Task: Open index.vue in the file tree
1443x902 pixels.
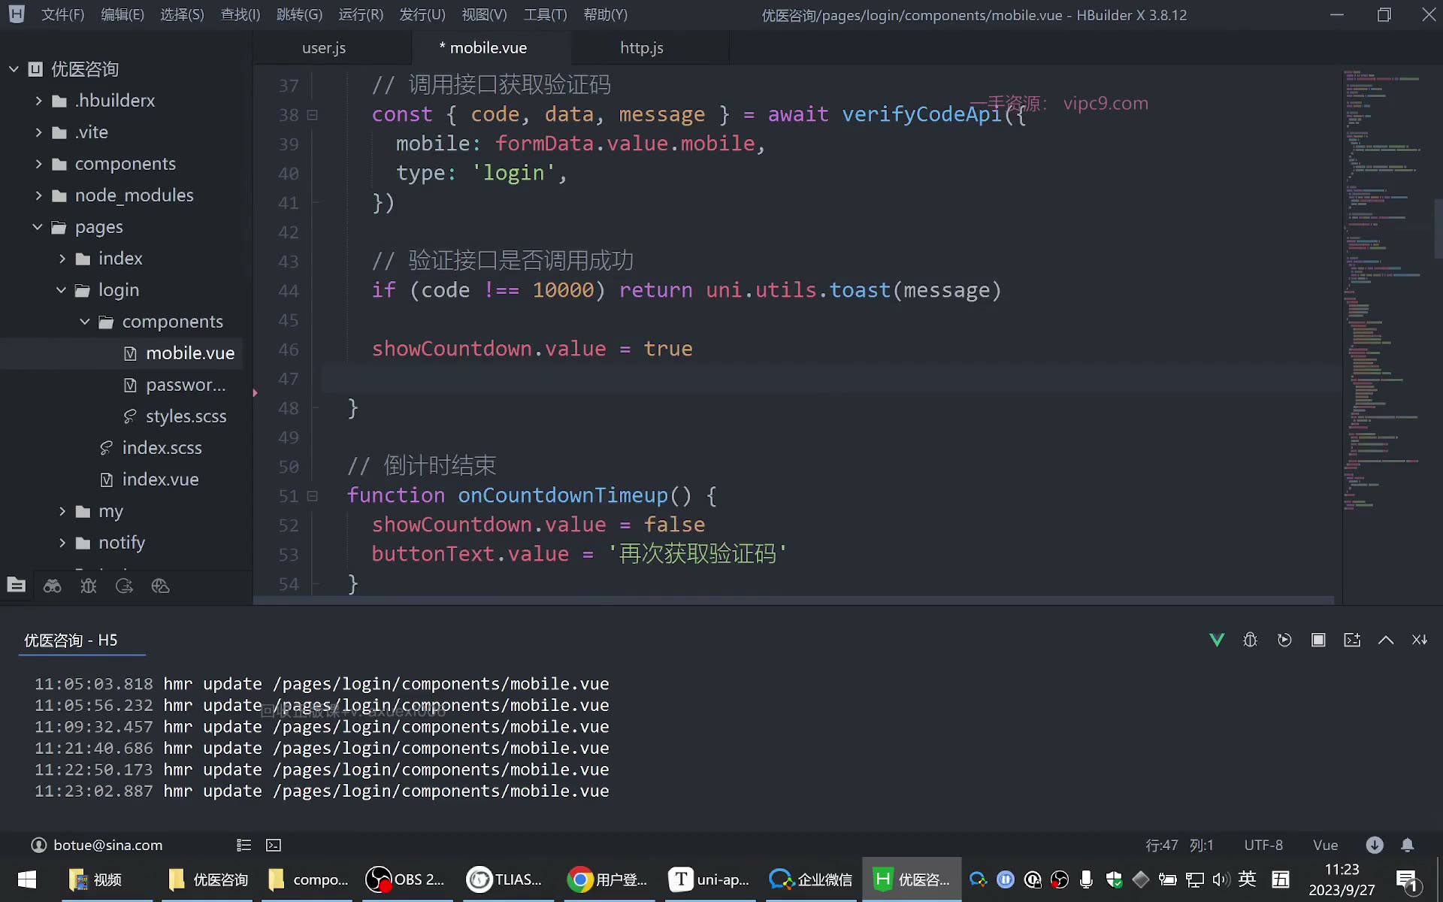Action: 160,480
